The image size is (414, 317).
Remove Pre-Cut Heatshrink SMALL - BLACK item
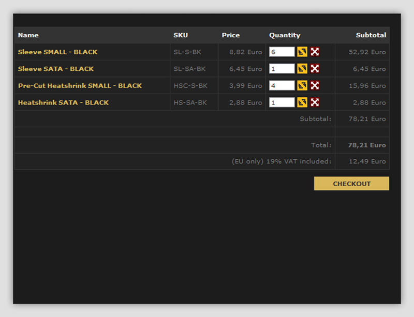(x=315, y=85)
